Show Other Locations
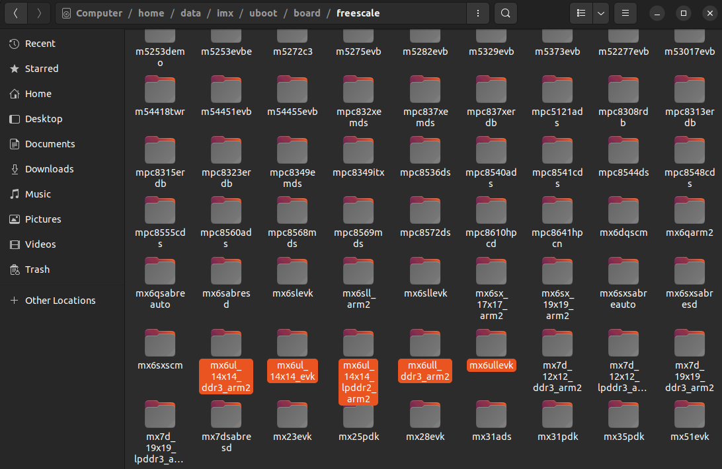 coord(62,301)
